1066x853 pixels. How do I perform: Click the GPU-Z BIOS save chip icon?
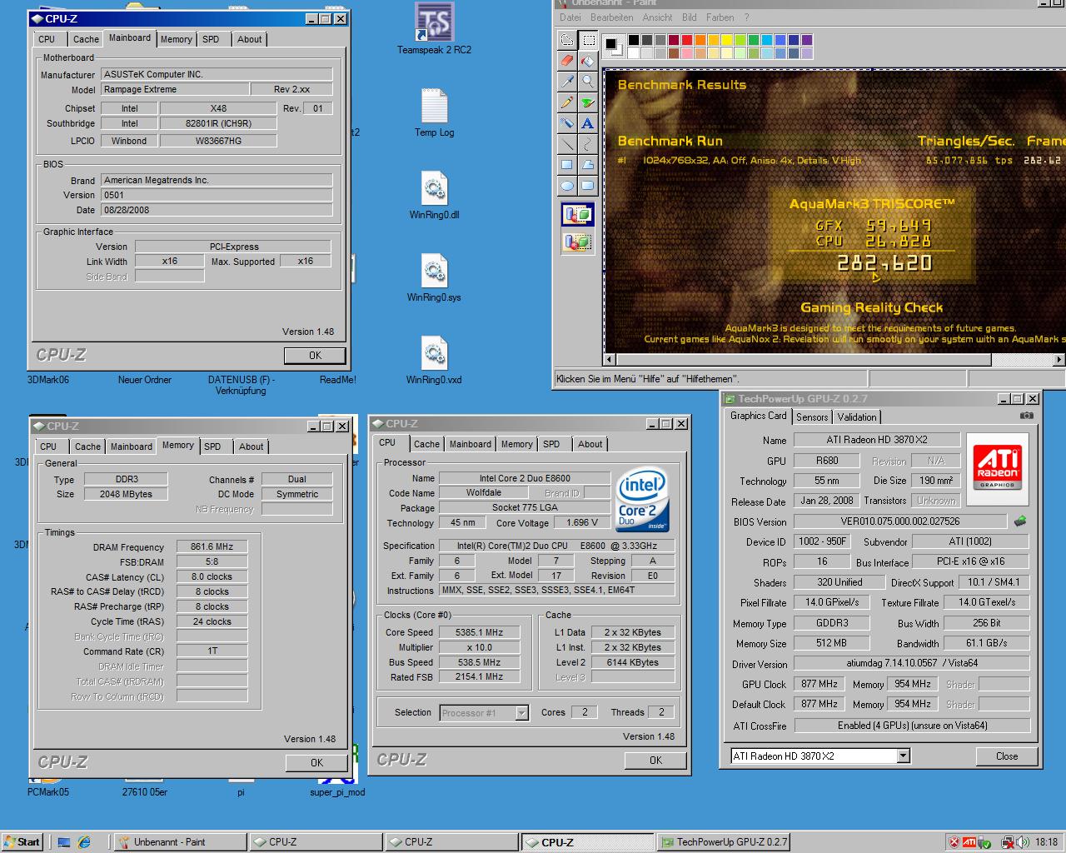point(1019,521)
